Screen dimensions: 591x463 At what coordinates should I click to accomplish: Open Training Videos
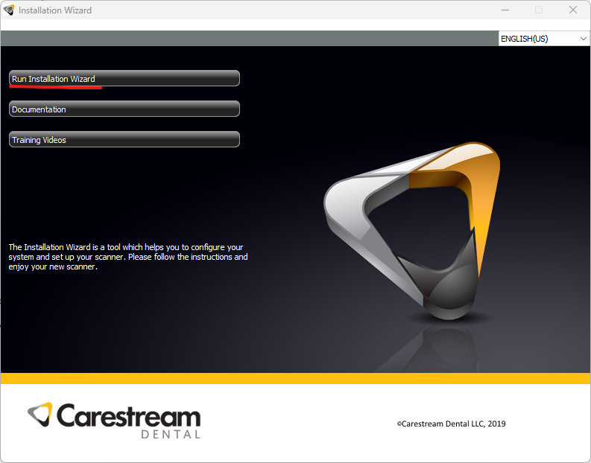point(124,139)
